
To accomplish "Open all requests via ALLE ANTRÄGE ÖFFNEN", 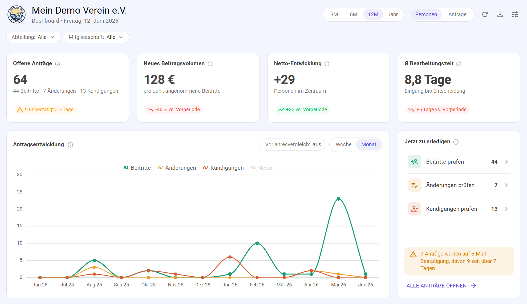I will pos(441,286).
